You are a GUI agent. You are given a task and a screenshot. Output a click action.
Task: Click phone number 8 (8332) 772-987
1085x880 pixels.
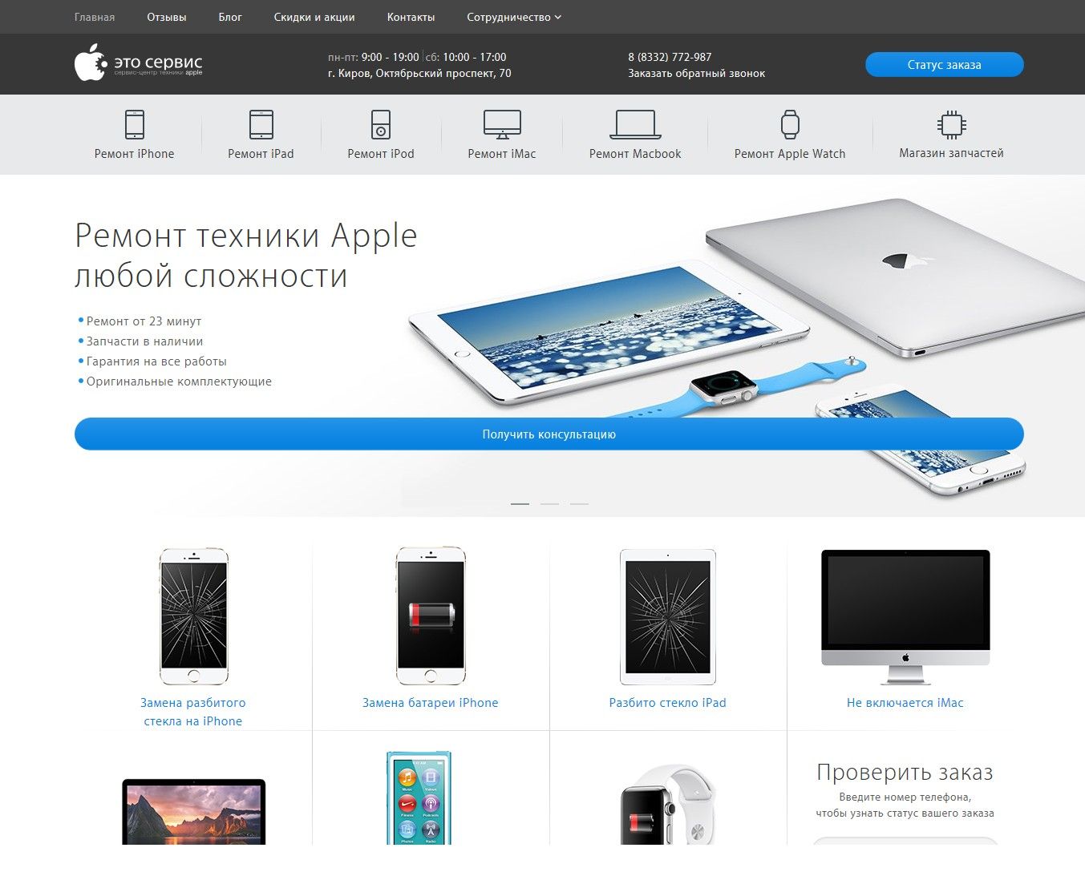[x=670, y=57]
